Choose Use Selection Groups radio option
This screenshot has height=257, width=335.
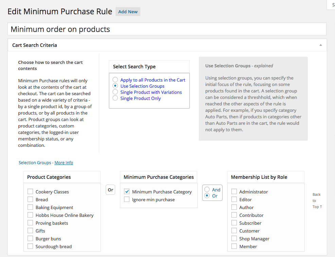tap(115, 86)
